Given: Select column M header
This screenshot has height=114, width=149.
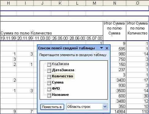Looking at the screenshot, I should 94,3.
